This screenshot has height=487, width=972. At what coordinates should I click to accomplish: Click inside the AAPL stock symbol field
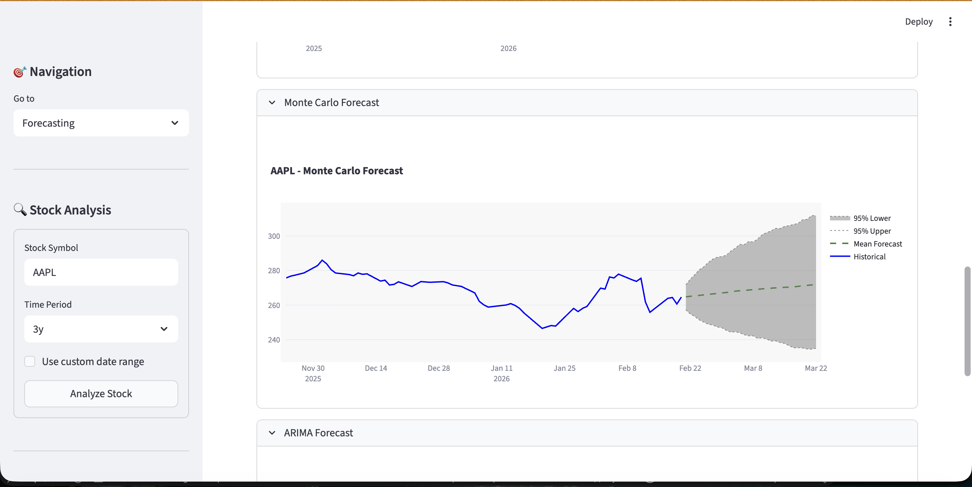(x=101, y=272)
